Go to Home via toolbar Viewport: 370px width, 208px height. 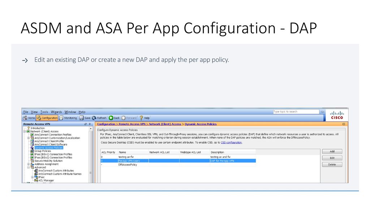coord(29,118)
